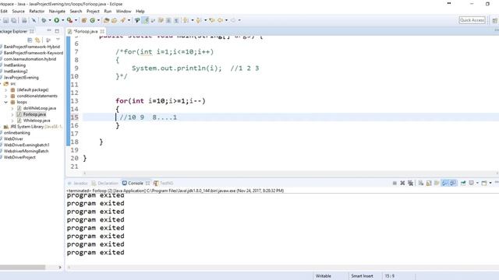Select the Forloop.java editor tab
This screenshot has width=499, height=280.
coord(85,31)
